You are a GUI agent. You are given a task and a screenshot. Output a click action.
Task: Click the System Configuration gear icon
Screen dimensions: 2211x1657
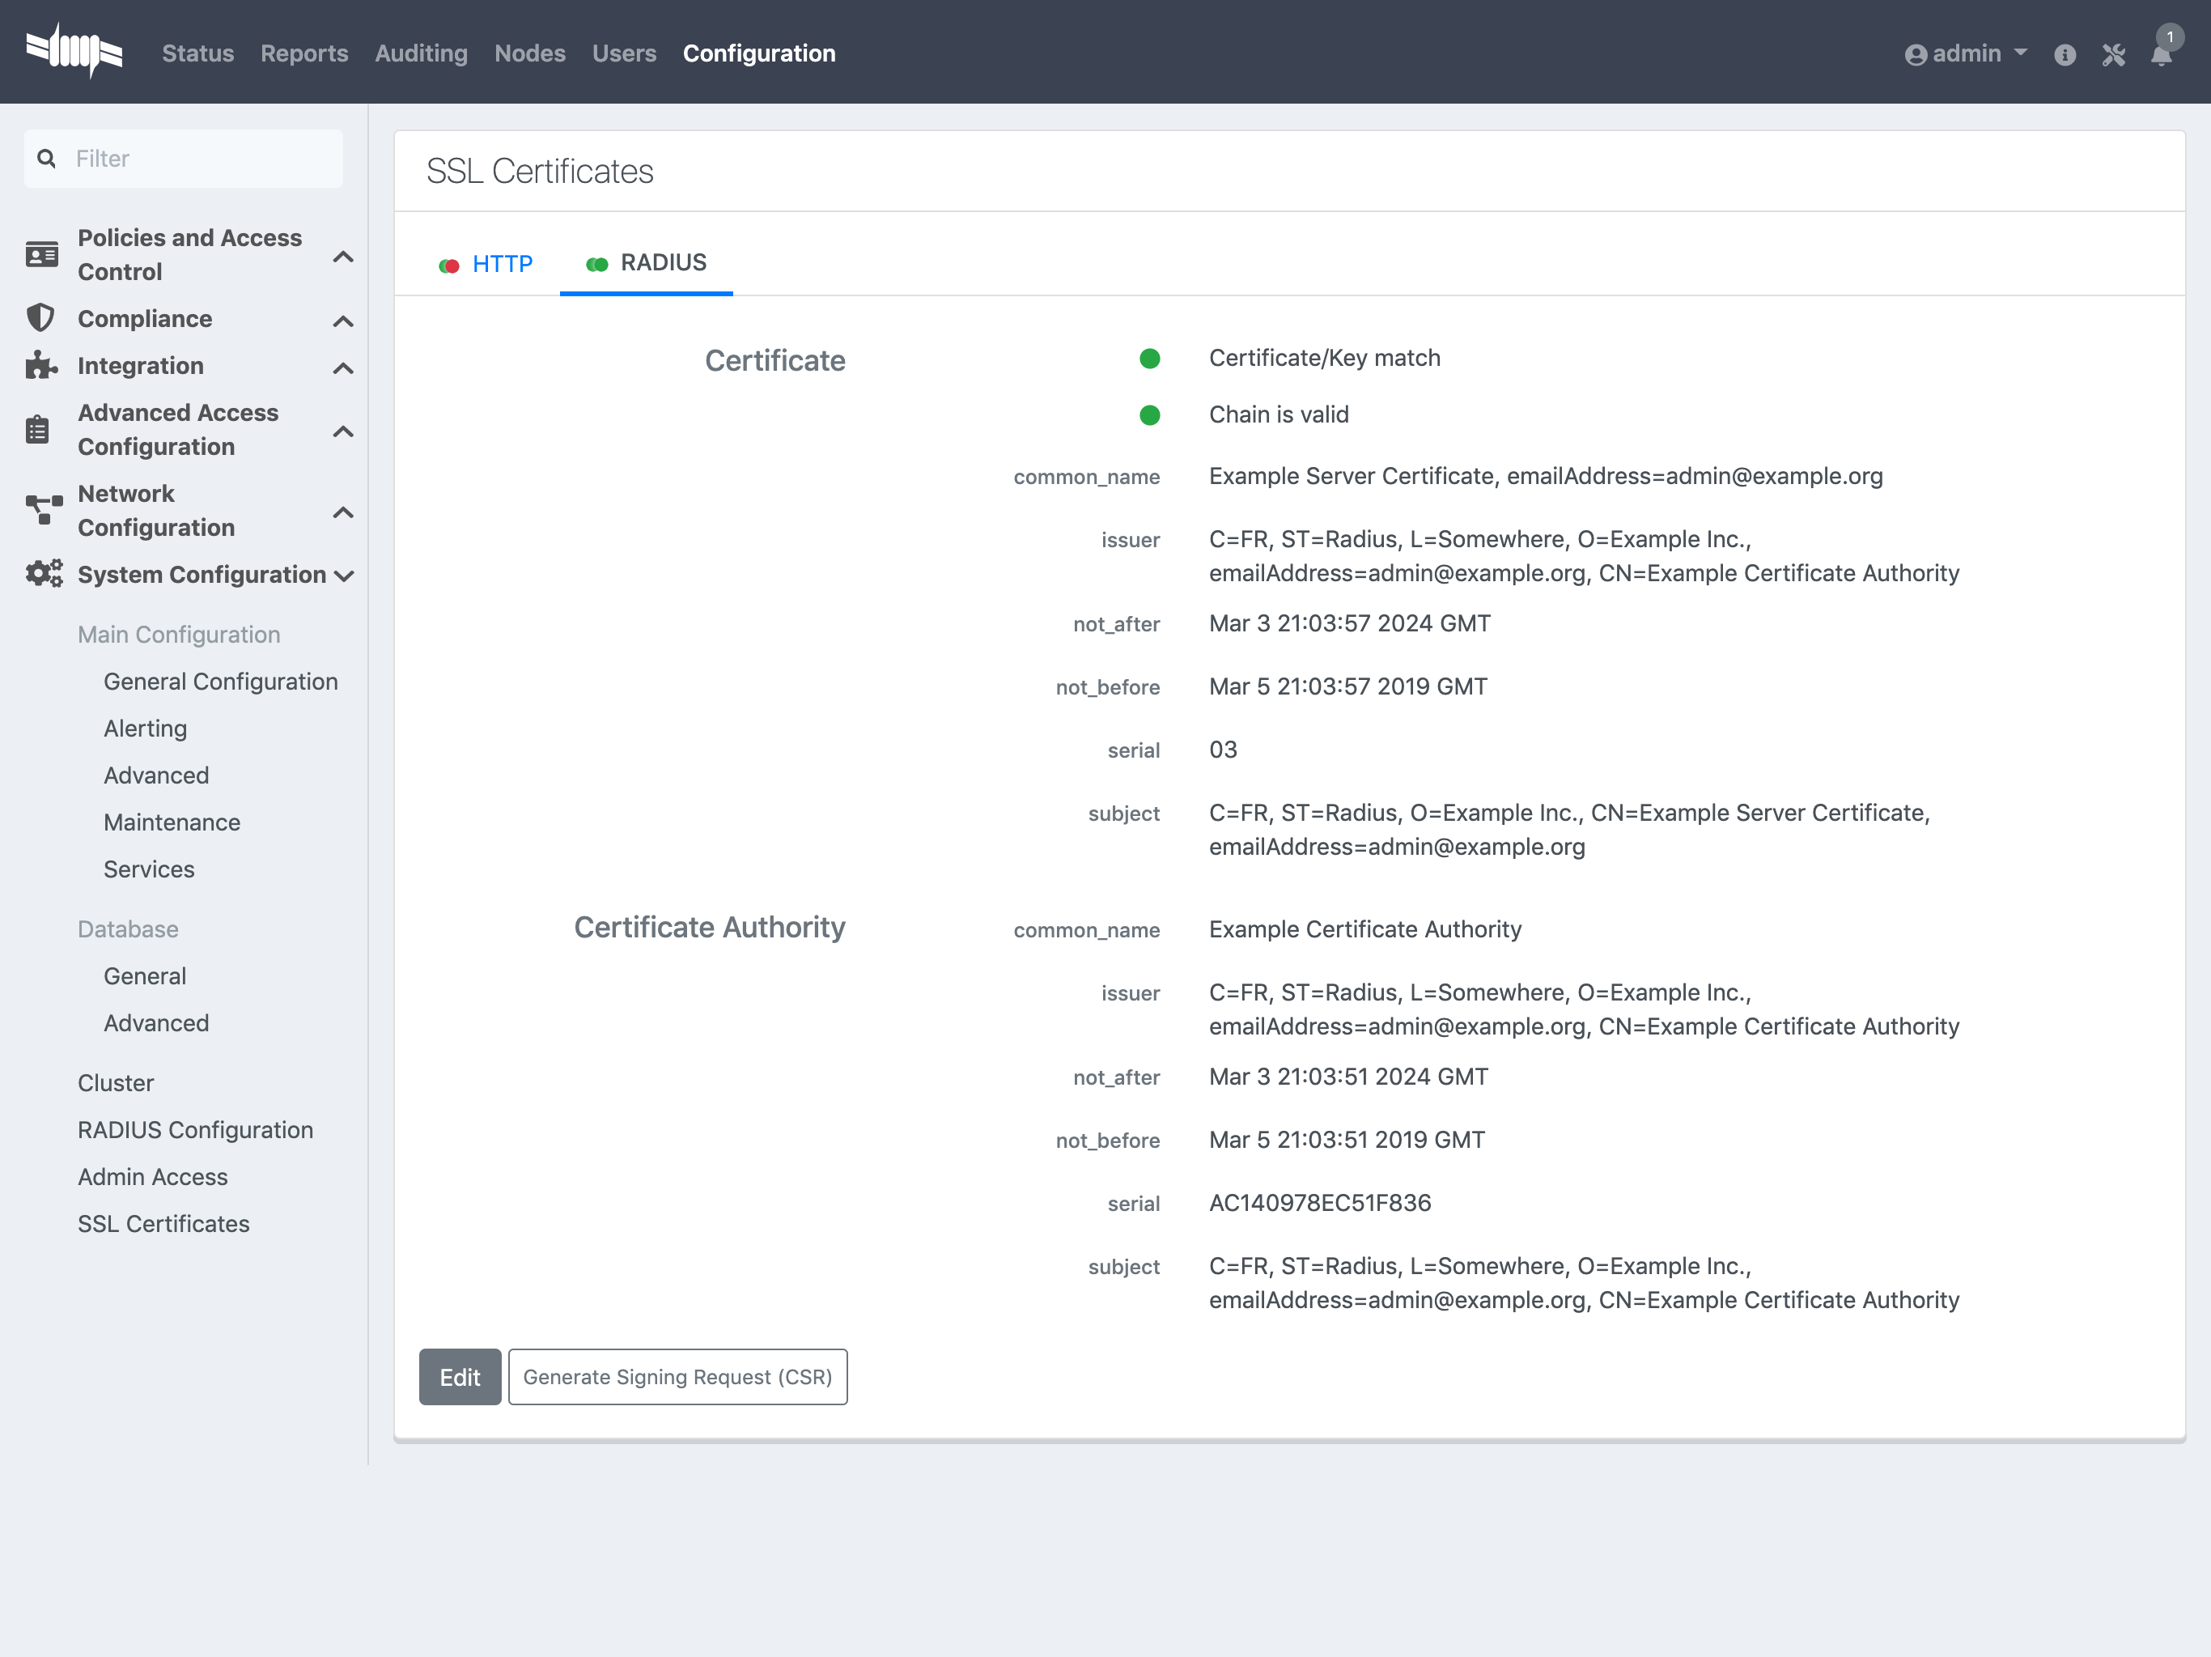42,573
